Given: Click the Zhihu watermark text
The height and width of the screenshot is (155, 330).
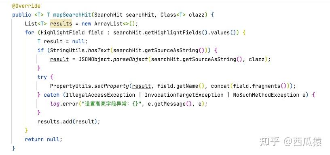Looking at the screenshot, I should point(291,142).
